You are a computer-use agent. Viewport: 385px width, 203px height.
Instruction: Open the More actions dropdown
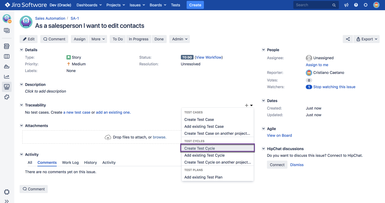pyautogui.click(x=98, y=39)
